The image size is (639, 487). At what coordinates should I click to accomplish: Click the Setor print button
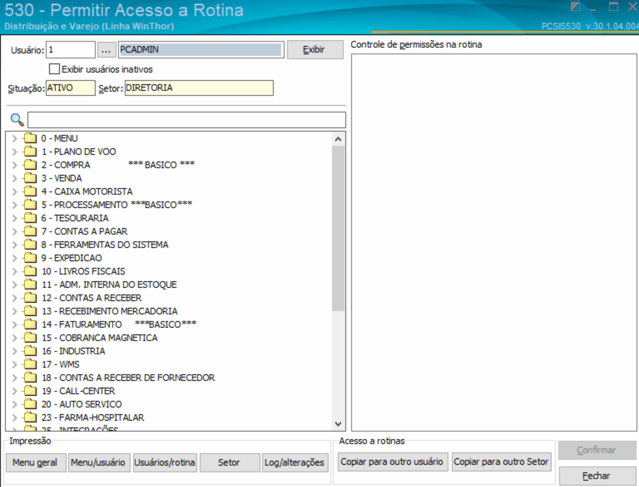tap(230, 463)
